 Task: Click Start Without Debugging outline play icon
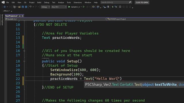click(84, 7)
